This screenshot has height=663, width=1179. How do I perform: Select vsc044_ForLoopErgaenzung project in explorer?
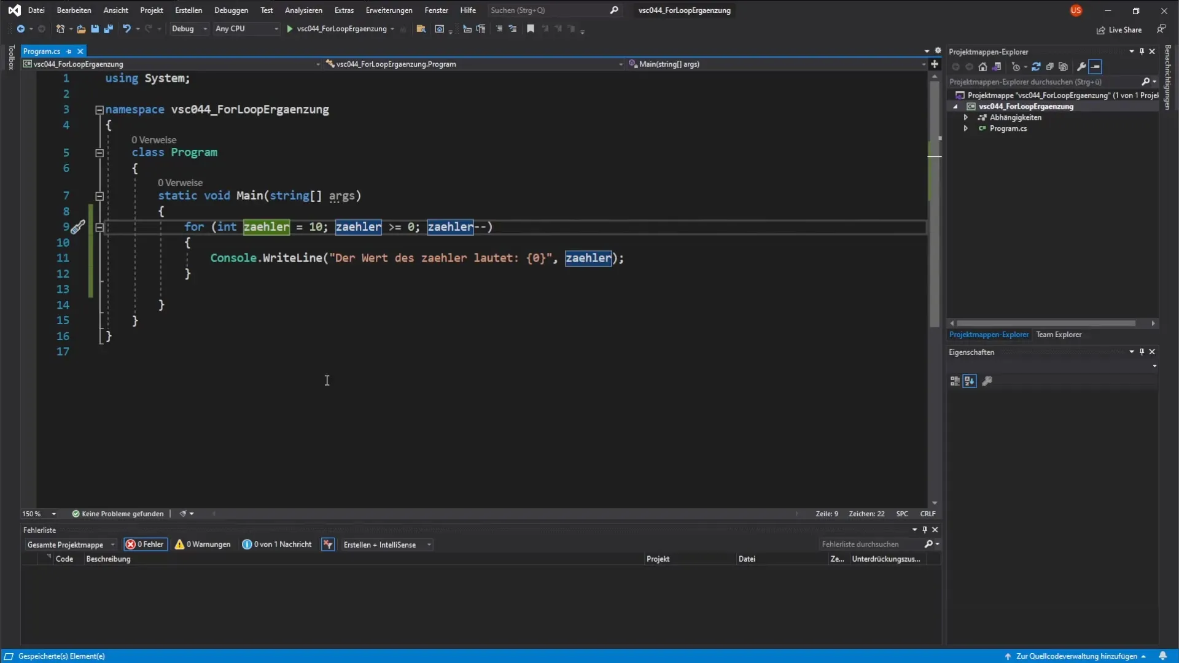coord(1025,106)
